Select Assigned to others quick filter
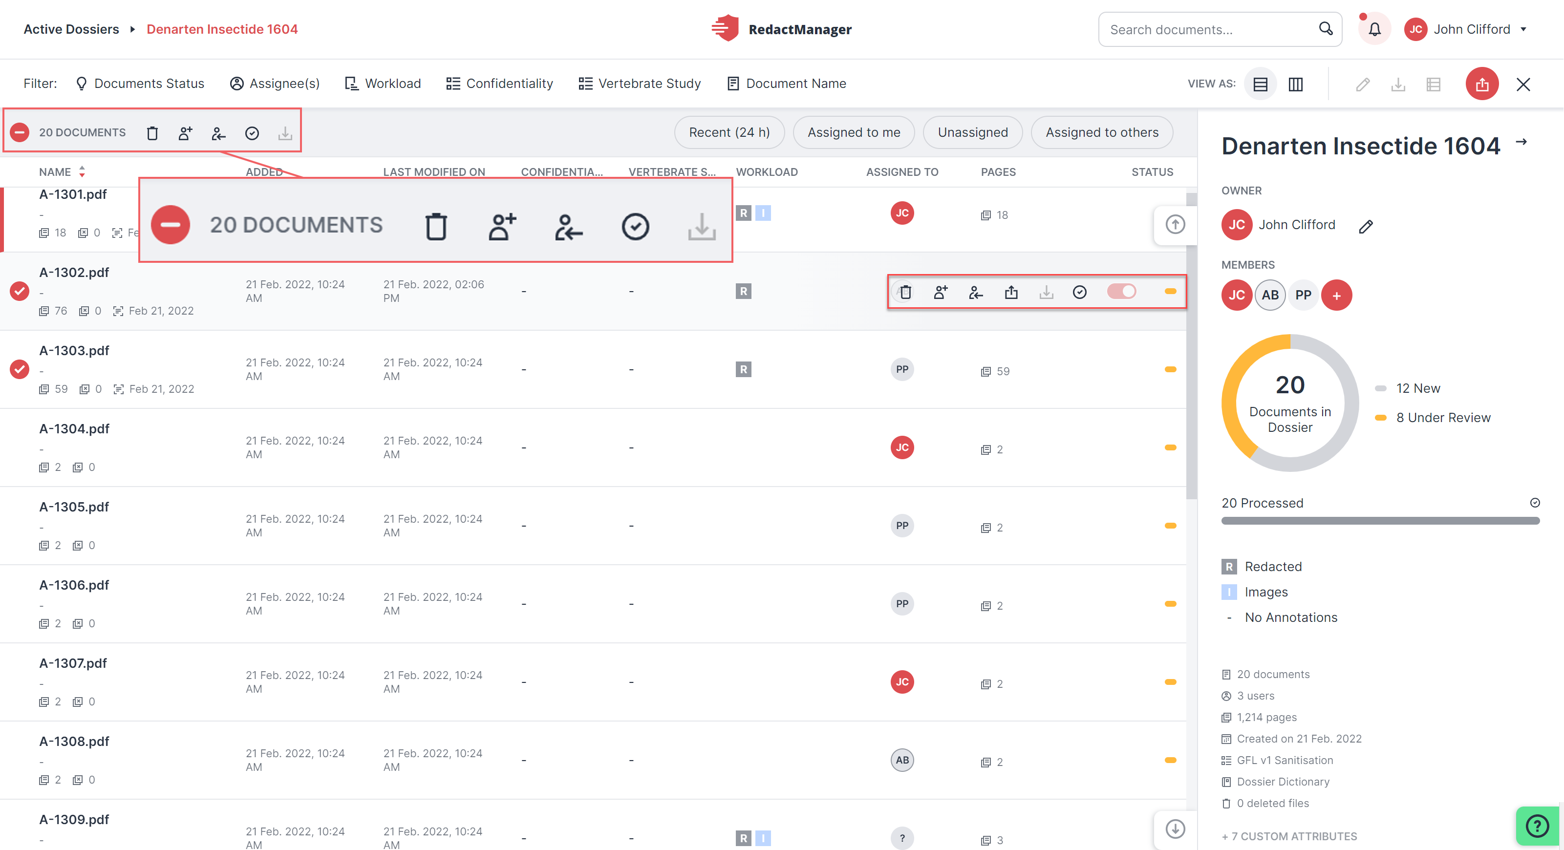The image size is (1564, 850). (1102, 132)
